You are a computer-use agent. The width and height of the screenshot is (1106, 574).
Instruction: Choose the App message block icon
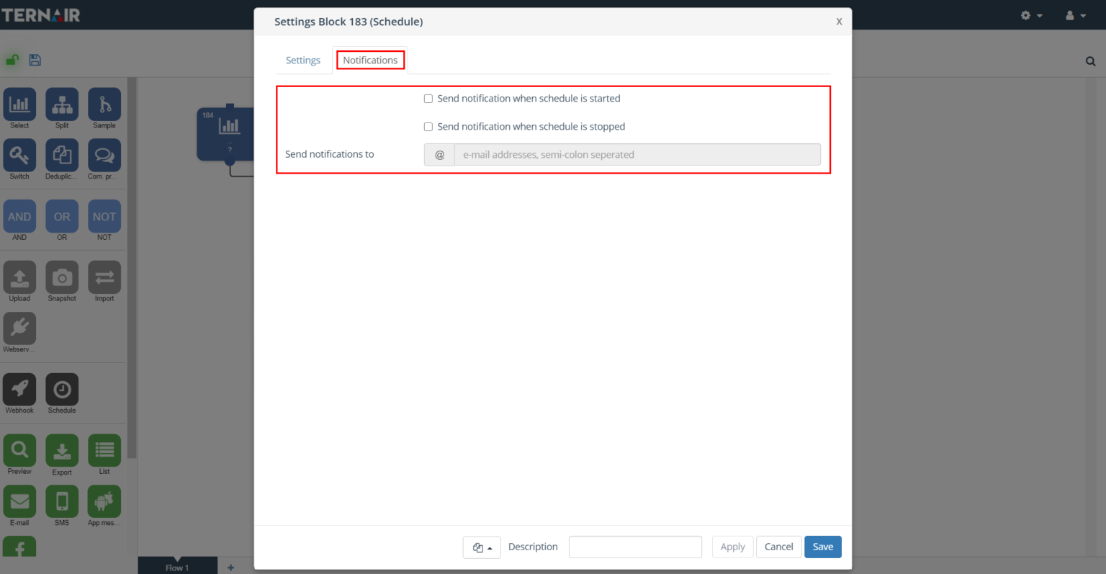click(104, 501)
